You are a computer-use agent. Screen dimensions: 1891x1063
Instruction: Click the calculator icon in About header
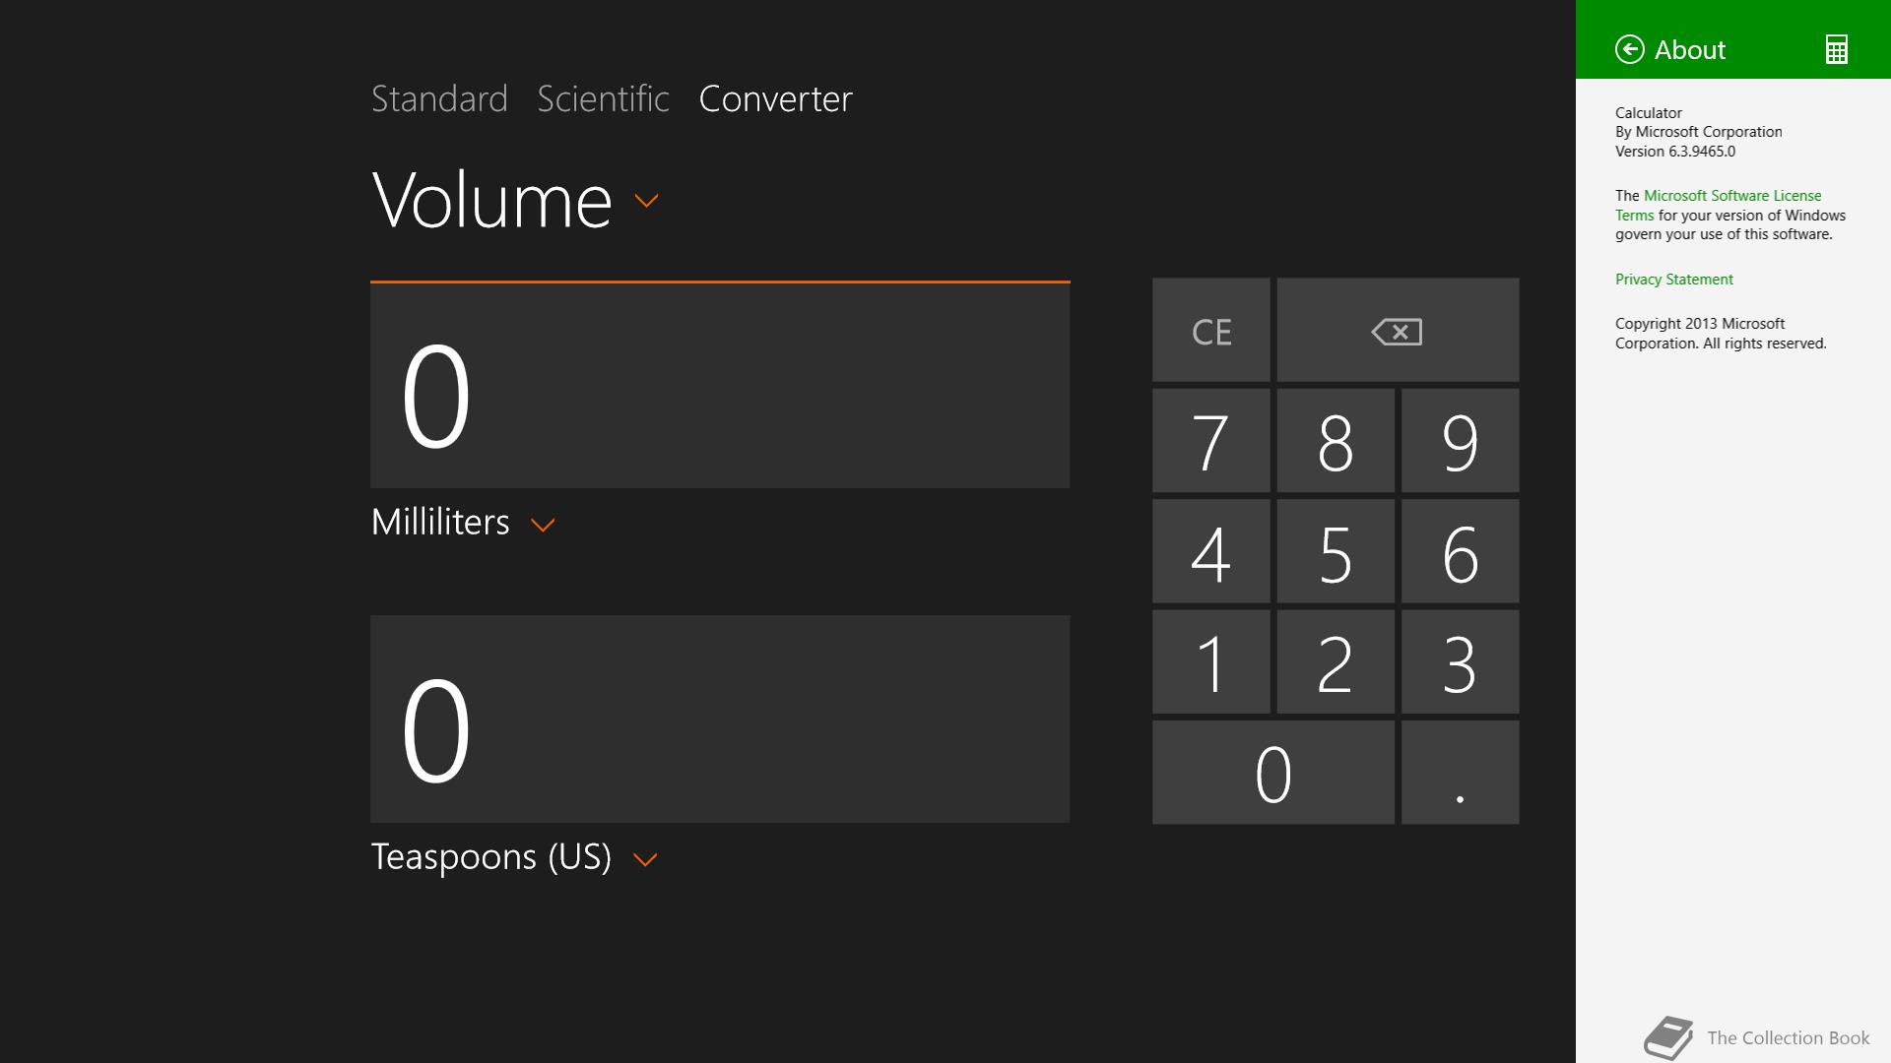1836,49
